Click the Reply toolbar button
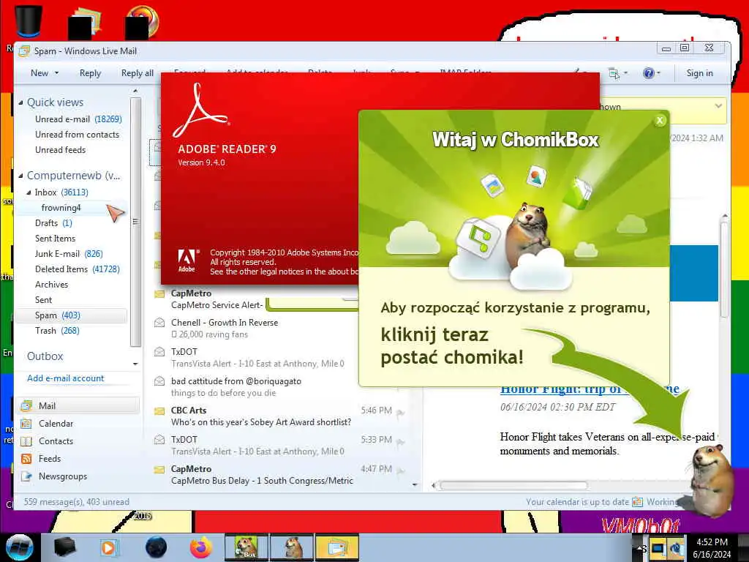749x562 pixels. coord(90,73)
